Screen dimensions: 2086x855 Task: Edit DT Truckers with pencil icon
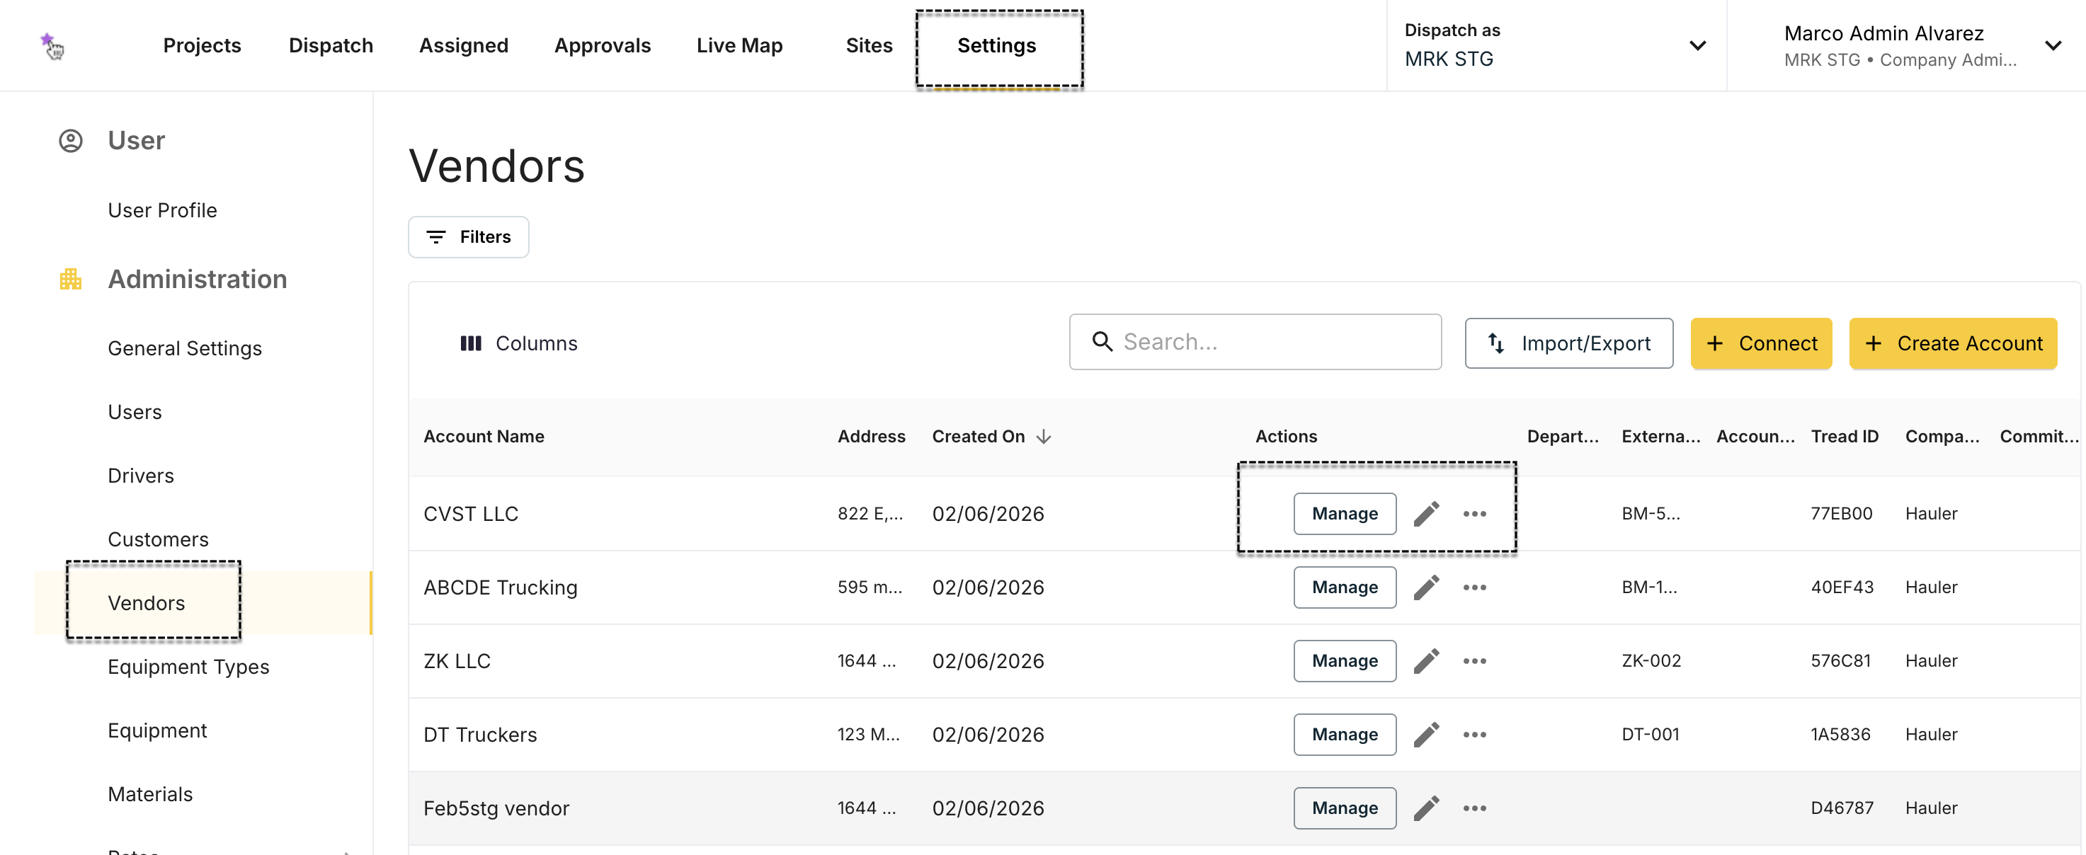[x=1426, y=735]
